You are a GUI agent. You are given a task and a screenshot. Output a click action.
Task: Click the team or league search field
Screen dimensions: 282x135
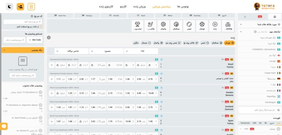260,110
